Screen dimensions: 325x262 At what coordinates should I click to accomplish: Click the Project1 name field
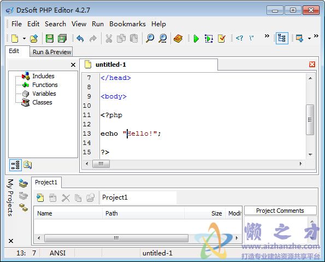click(x=138, y=197)
